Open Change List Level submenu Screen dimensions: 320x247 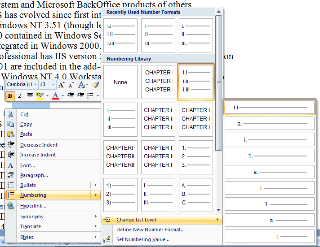coord(162,220)
